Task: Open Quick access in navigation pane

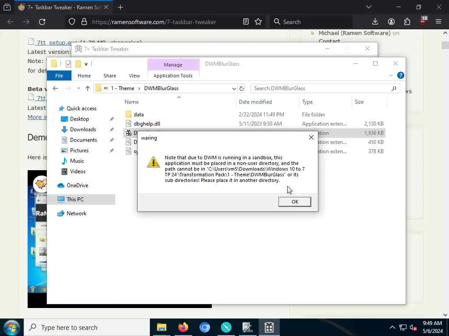Action: (x=81, y=108)
